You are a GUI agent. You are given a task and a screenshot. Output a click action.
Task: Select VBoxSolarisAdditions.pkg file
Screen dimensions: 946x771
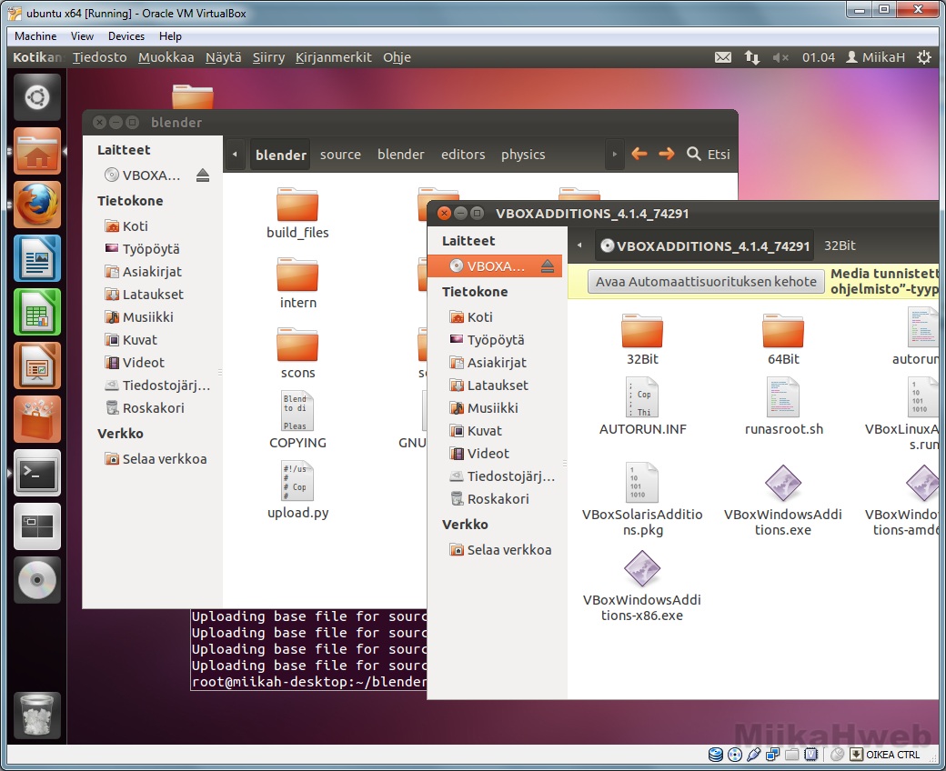[642, 499]
